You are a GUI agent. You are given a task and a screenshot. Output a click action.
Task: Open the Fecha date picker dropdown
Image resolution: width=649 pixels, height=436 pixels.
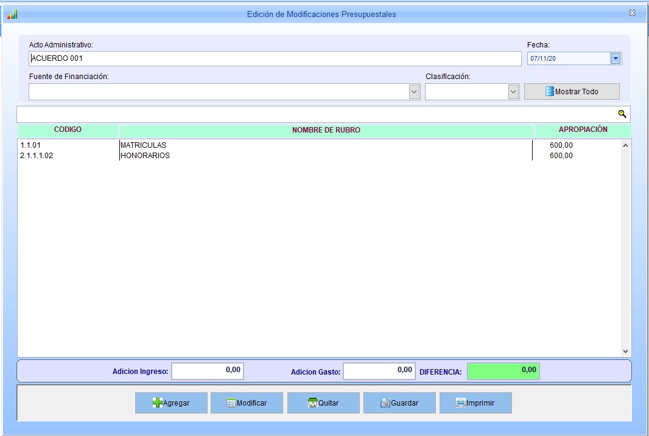[x=616, y=58]
